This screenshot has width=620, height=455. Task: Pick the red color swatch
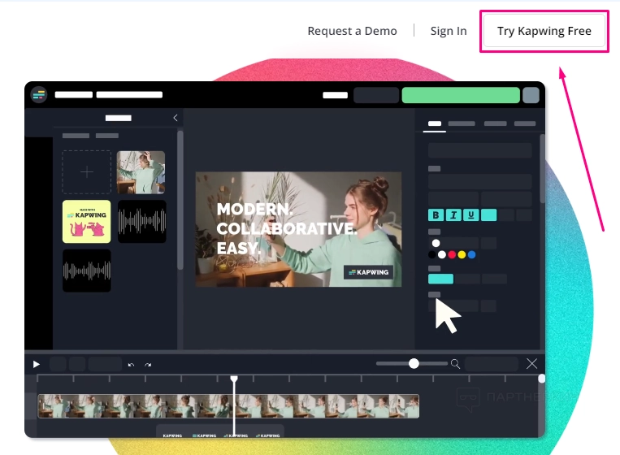point(452,255)
